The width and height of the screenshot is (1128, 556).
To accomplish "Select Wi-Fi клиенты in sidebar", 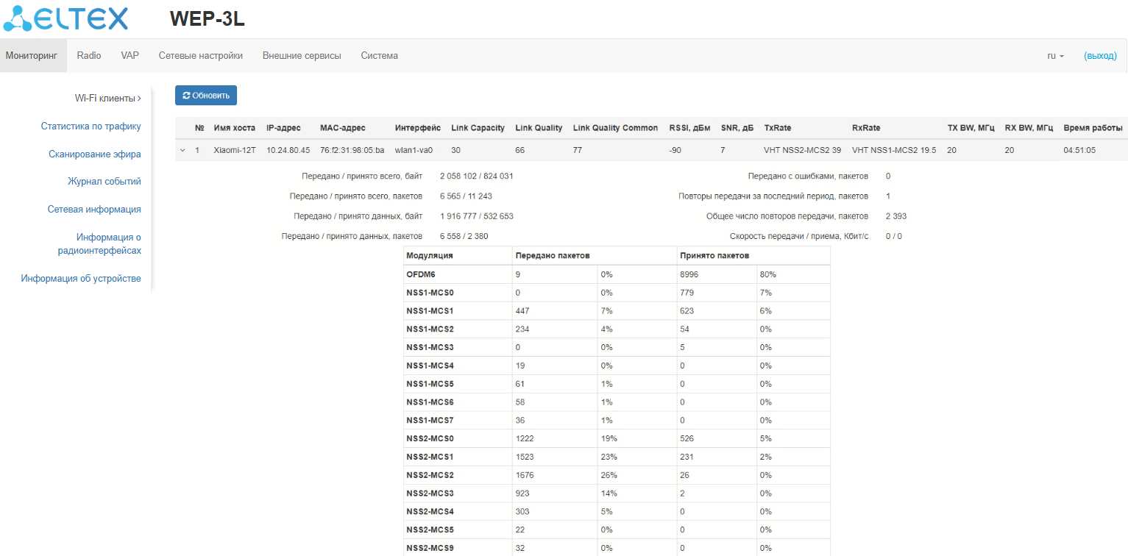I will [x=107, y=98].
